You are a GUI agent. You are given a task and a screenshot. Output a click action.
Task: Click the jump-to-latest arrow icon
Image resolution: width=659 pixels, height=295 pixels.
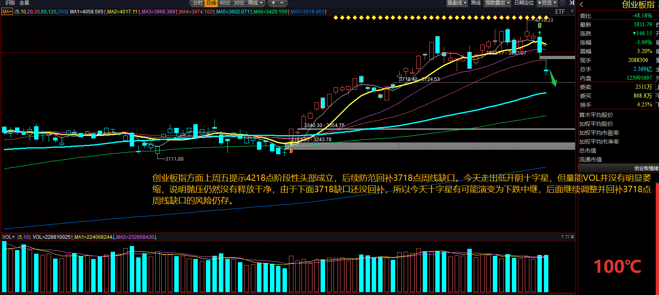(x=572, y=3)
